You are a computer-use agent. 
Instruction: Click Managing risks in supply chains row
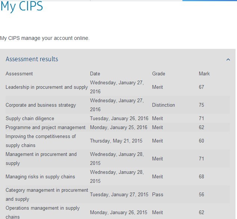[x=118, y=176]
